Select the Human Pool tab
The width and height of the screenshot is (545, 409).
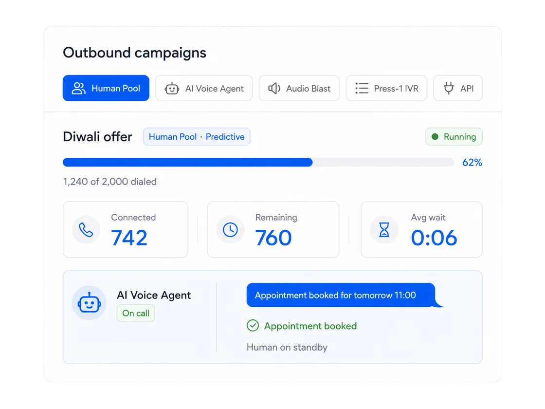(x=106, y=88)
